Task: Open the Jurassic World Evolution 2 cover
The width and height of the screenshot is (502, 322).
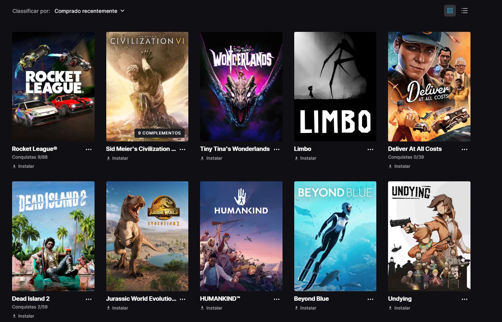Action: (x=147, y=236)
